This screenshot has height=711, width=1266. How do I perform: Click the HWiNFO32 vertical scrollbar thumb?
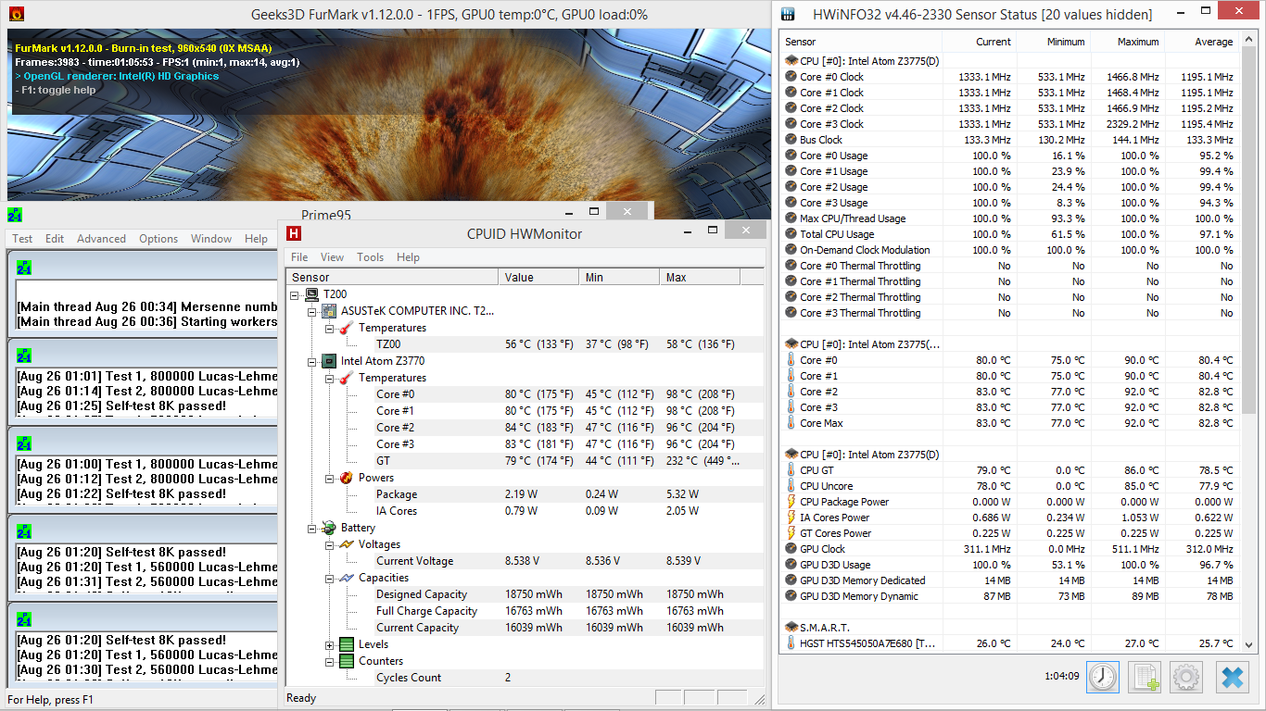[x=1248, y=231]
